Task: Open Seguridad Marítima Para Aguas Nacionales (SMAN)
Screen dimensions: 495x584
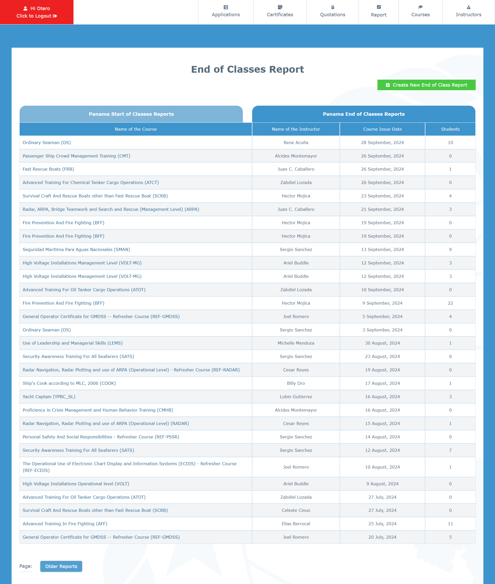Action: point(76,249)
